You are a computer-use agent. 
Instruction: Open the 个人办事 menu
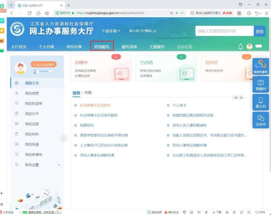(46, 47)
